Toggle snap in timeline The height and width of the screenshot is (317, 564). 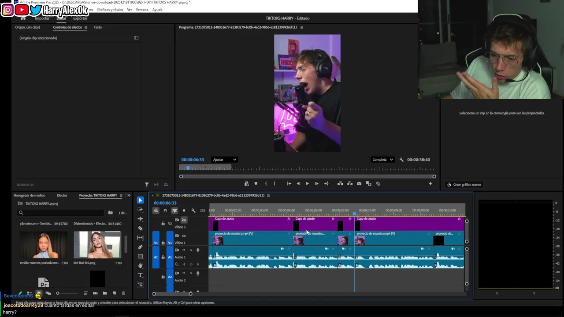click(x=165, y=210)
